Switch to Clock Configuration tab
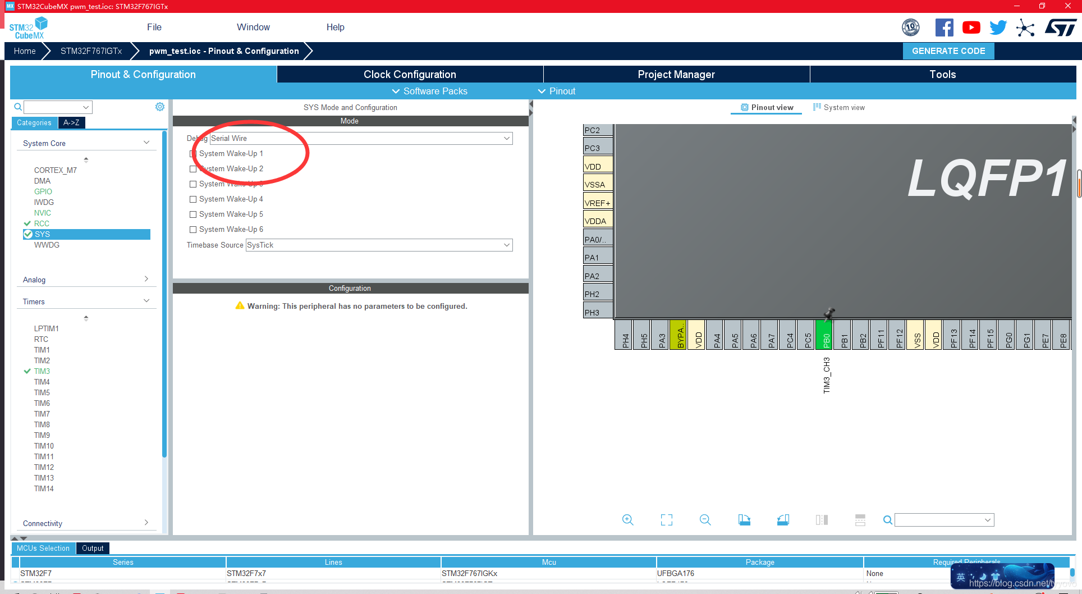This screenshot has height=594, width=1082. point(410,74)
